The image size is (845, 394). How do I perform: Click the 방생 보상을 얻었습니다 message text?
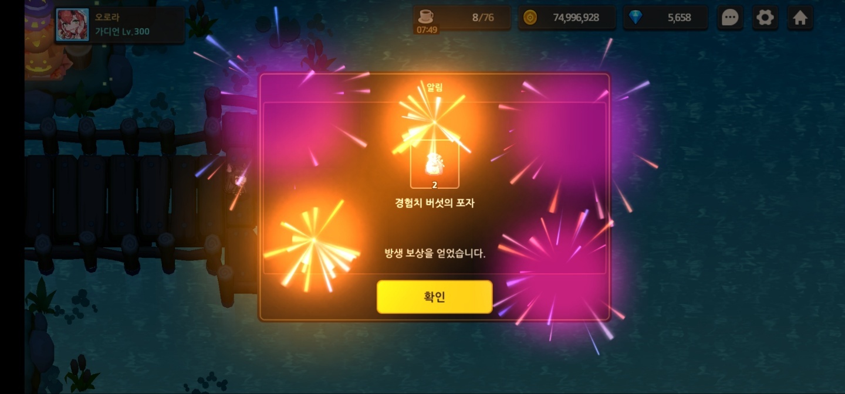[x=435, y=253]
